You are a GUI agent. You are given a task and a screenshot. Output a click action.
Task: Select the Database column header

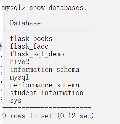[x=25, y=23]
